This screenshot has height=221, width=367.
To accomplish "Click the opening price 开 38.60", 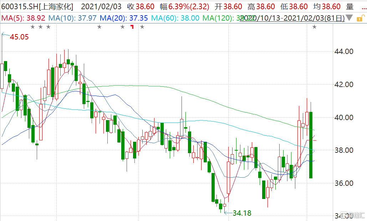I will (x=228, y=6).
